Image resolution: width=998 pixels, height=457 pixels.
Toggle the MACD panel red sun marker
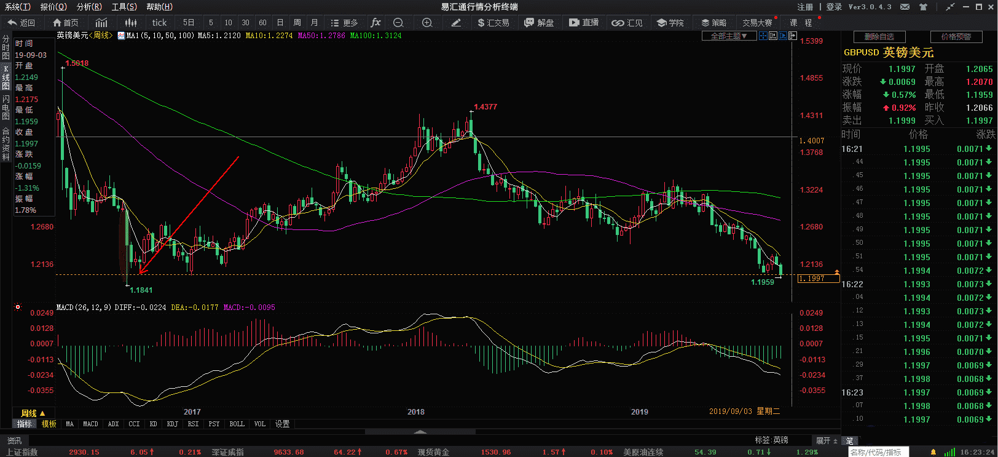[18, 307]
